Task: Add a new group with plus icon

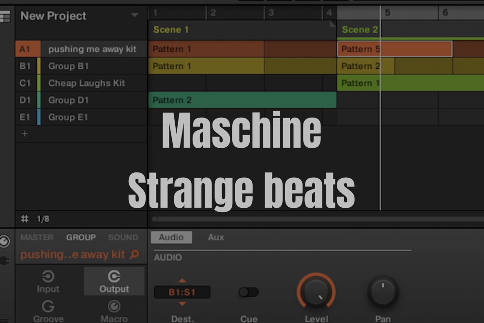Action: (x=25, y=134)
